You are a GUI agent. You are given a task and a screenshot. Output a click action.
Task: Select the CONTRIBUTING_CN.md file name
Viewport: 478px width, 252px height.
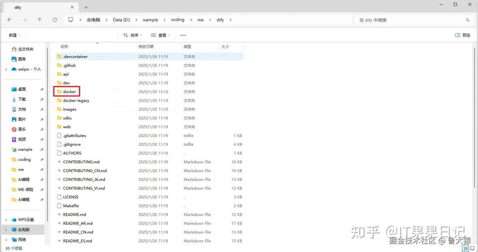pyautogui.click(x=85, y=171)
